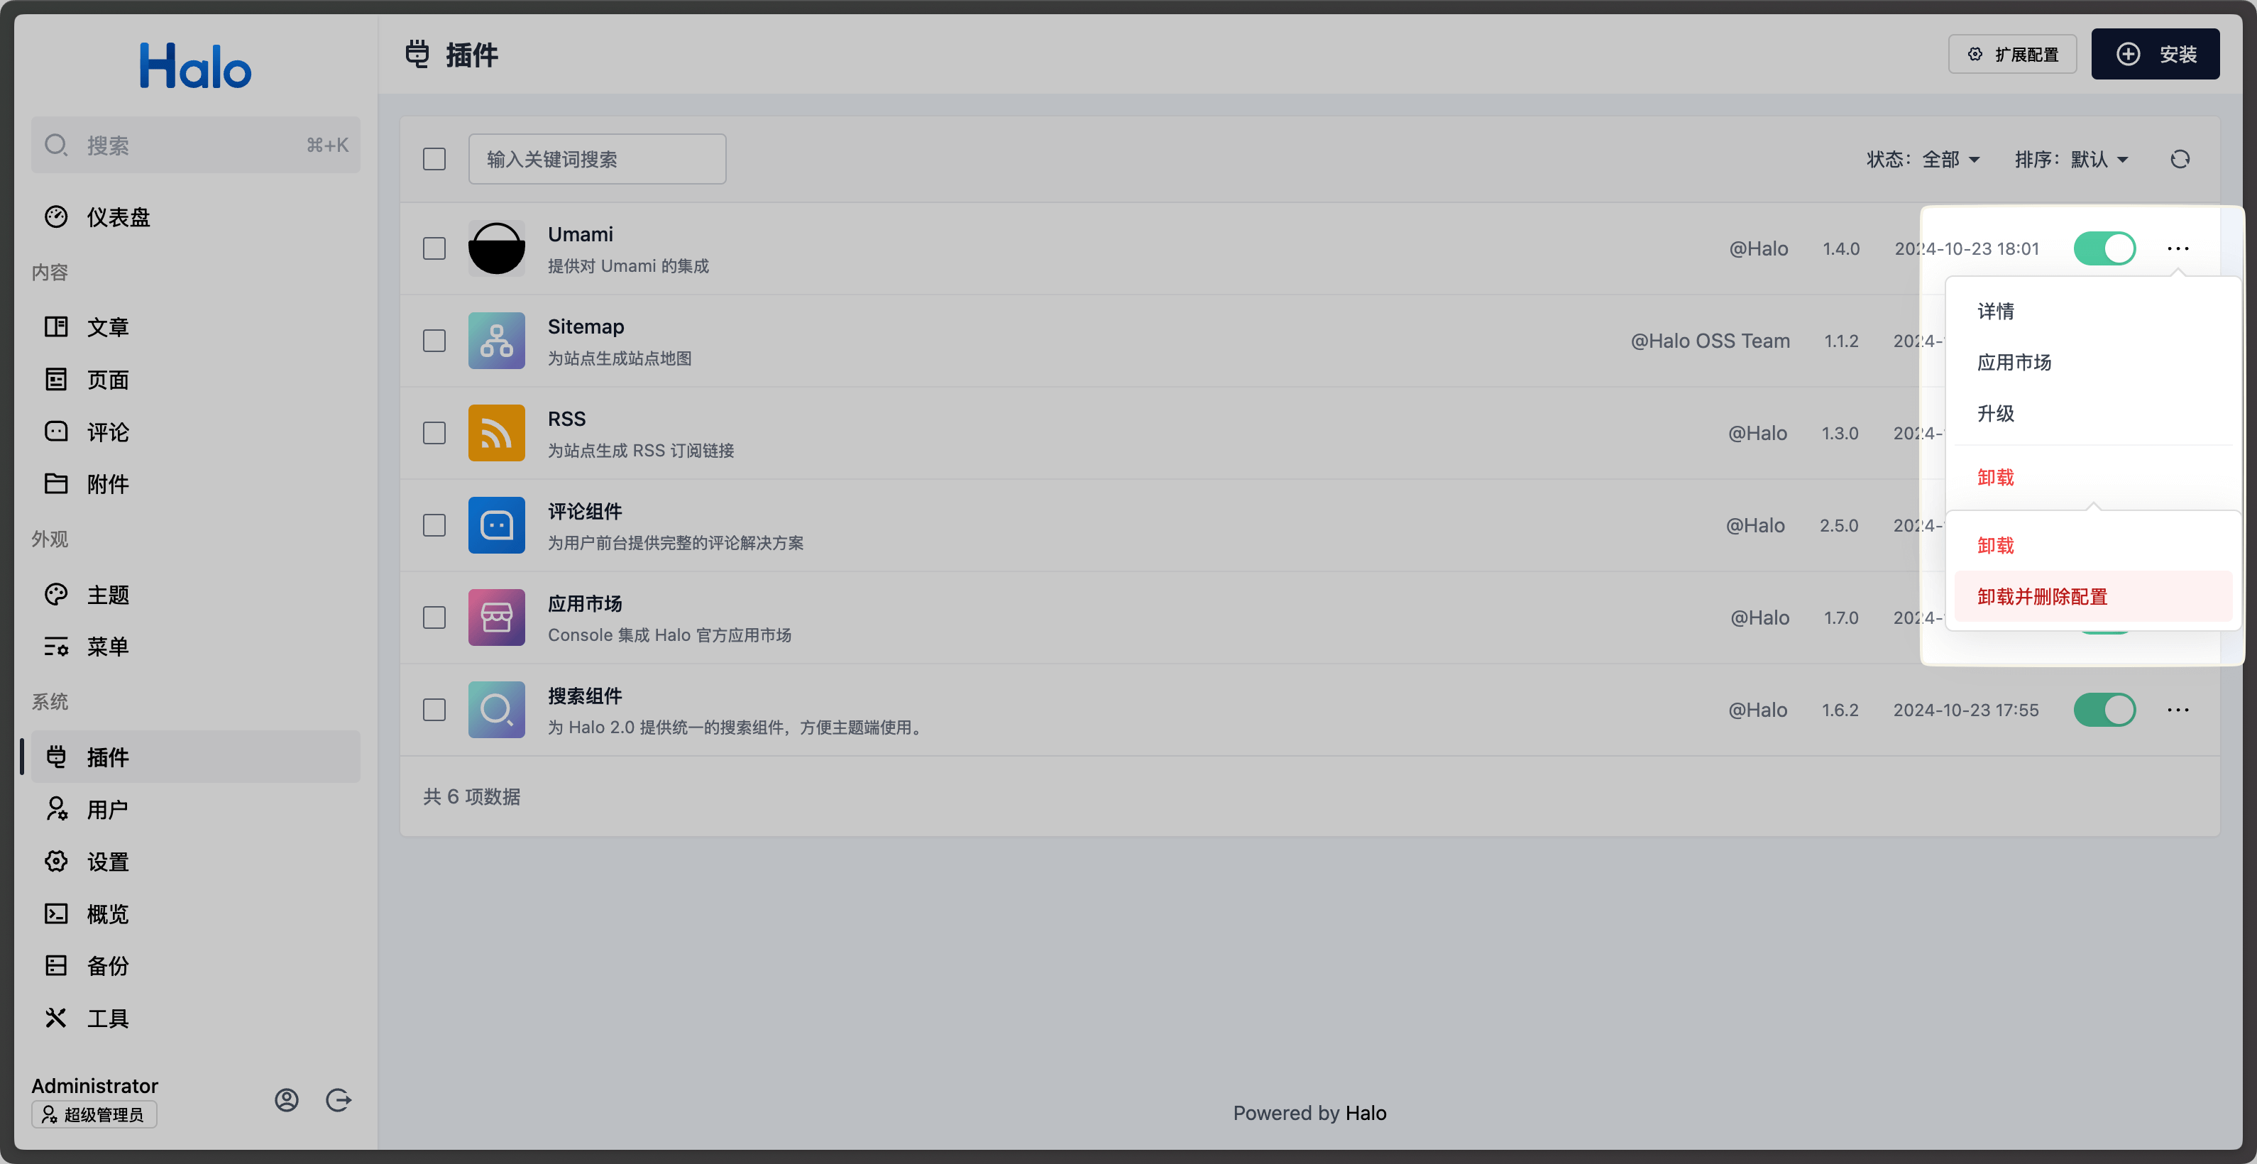Click the 安装 install button
2257x1164 pixels.
point(2156,55)
